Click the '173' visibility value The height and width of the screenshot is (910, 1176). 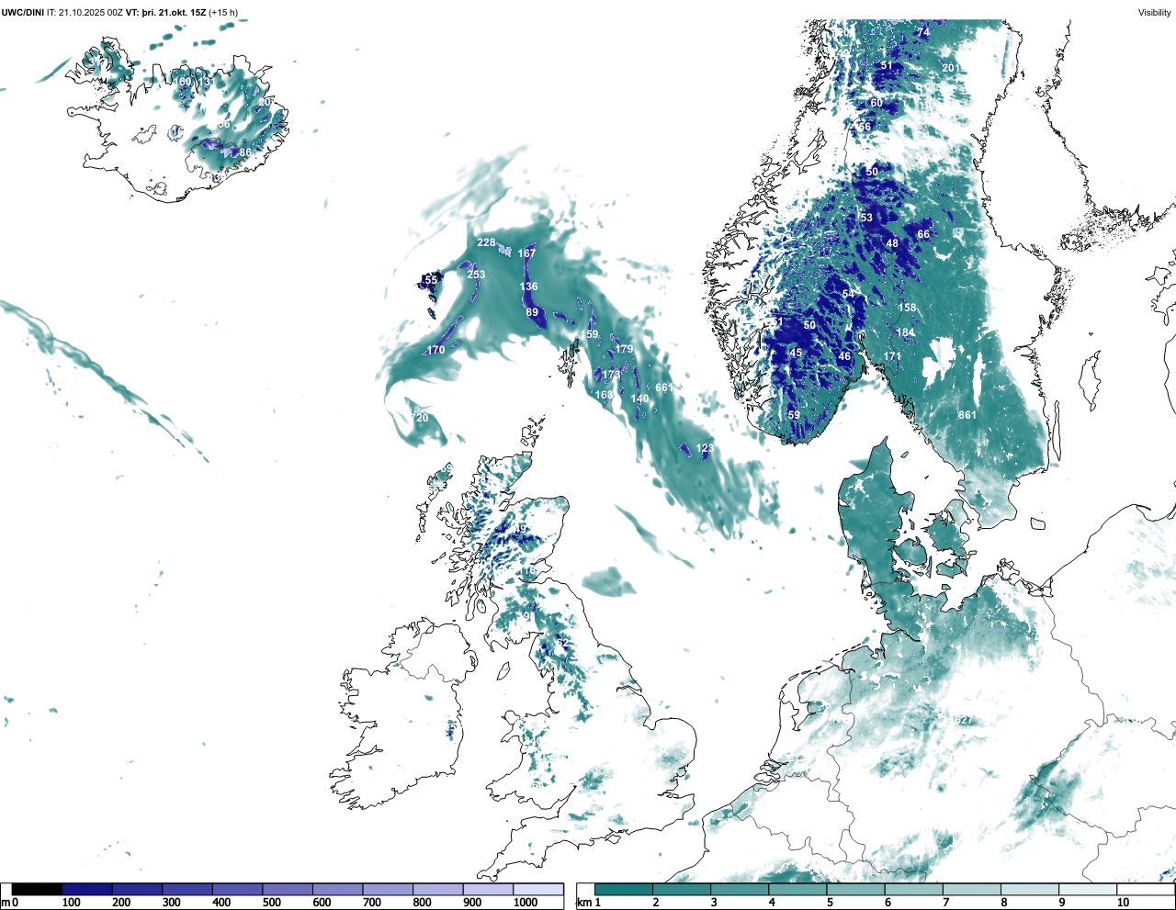[x=611, y=375]
